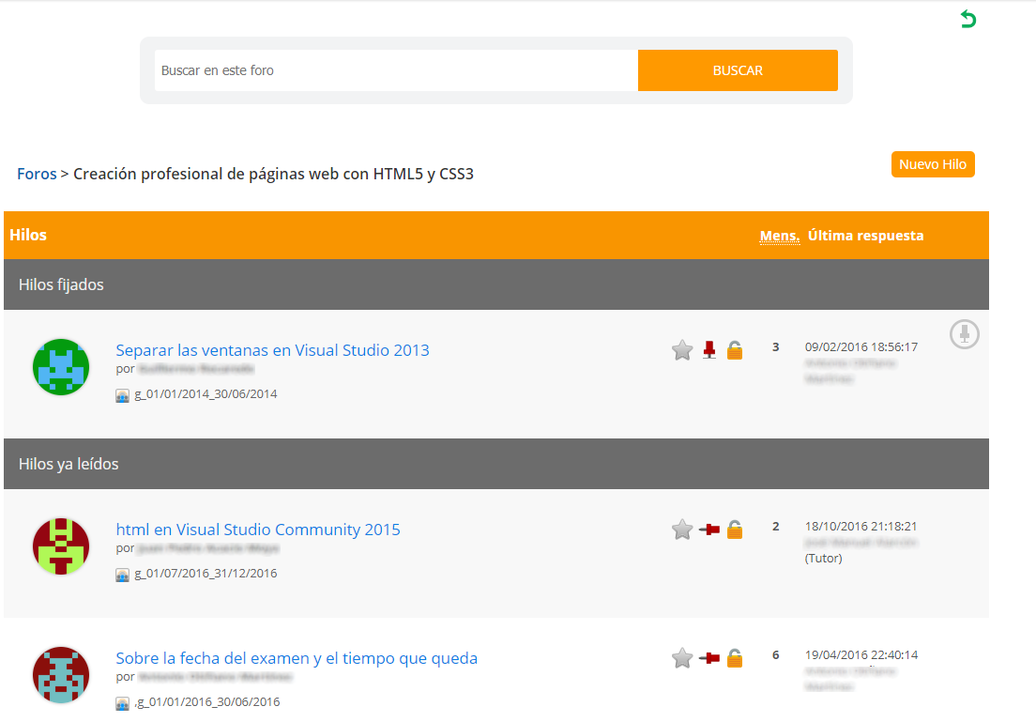Click the 'Hilos ya leídos' section header
Screen dimensions: 1036x722
tap(496, 464)
